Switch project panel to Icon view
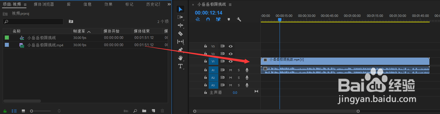The image size is (440, 114). coord(23,111)
